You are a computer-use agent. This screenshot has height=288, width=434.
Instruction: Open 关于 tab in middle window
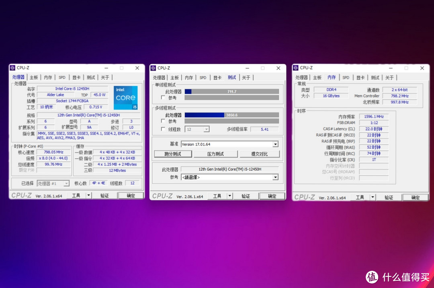click(246, 78)
